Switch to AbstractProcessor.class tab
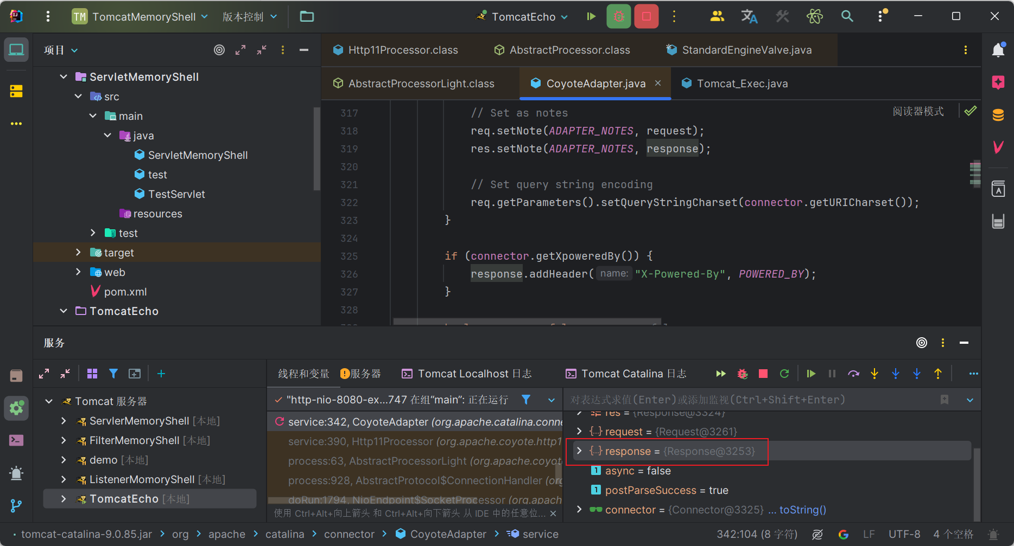This screenshot has height=546, width=1014. coord(562,50)
